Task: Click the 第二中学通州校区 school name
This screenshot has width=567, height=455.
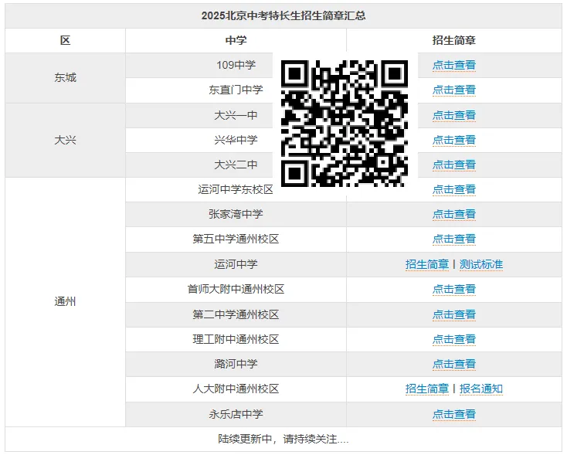Action: pyautogui.click(x=236, y=314)
